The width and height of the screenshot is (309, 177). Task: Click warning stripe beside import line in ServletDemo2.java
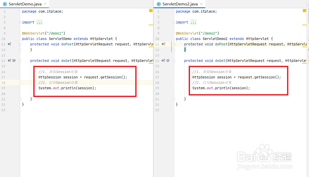point(304,25)
